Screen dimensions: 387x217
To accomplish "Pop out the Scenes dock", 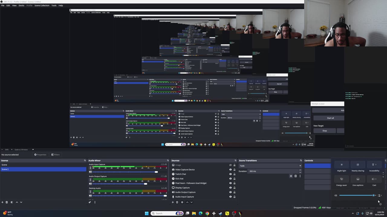I will (85, 161).
